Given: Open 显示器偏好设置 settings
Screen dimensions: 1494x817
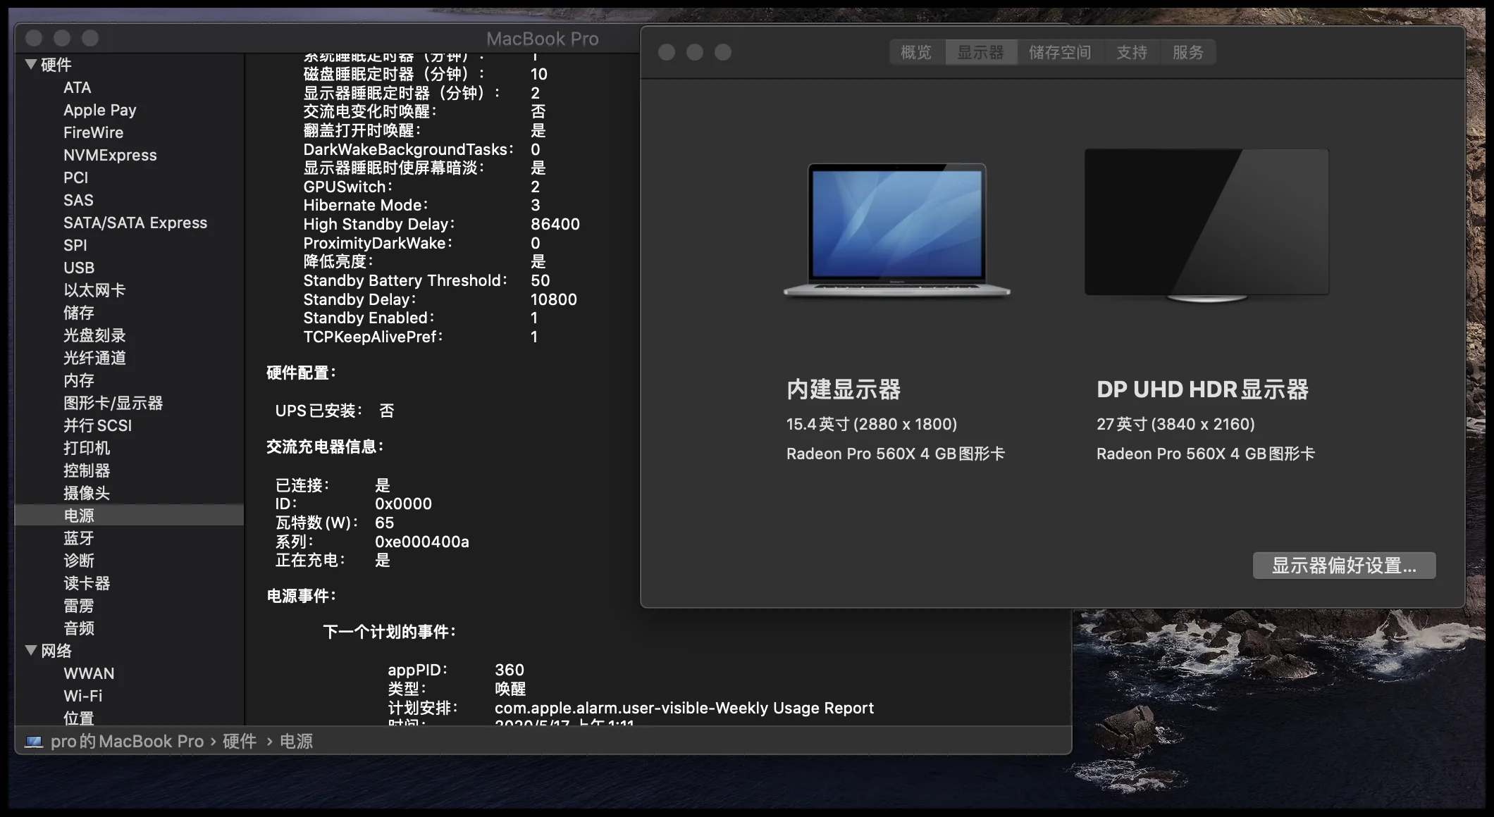Looking at the screenshot, I should coord(1343,565).
